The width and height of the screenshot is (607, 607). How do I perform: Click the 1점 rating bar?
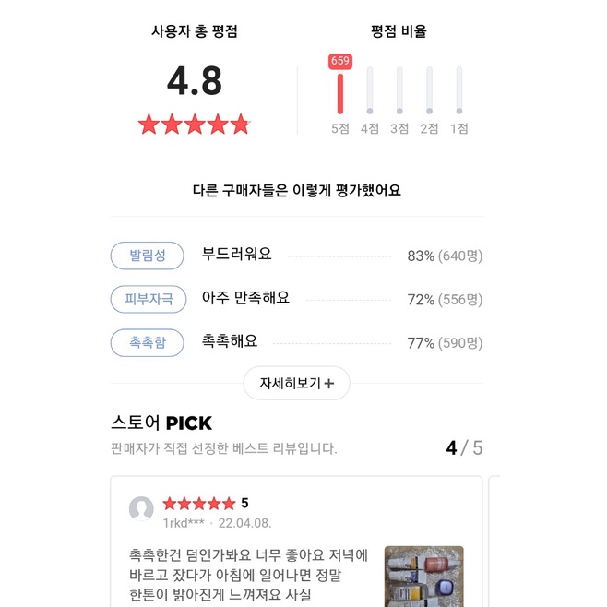(458, 90)
